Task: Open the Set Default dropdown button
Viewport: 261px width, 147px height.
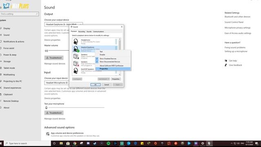Action: point(104,79)
